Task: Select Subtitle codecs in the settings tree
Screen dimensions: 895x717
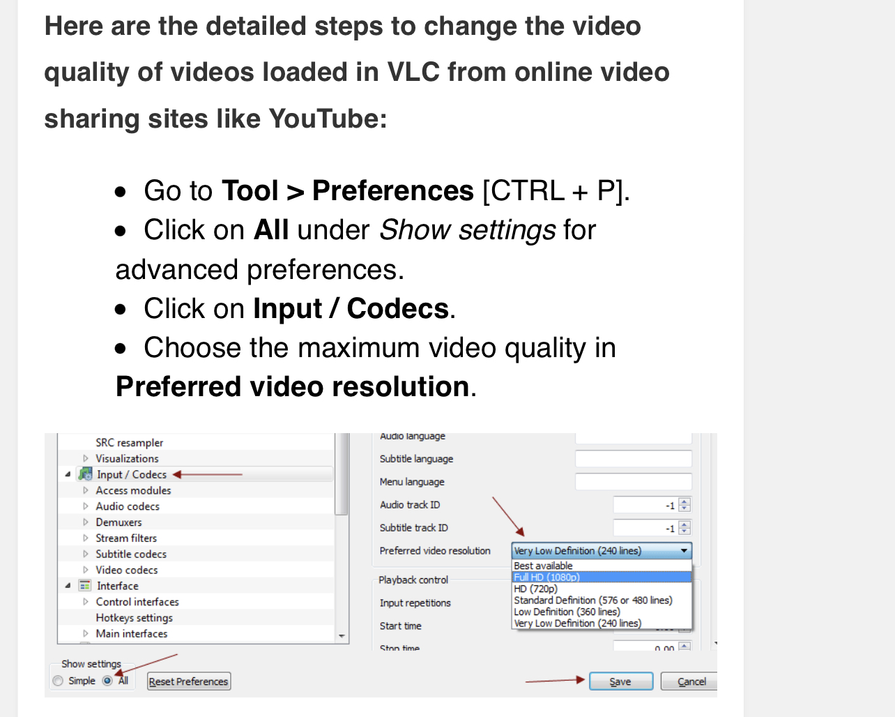Action: tap(131, 554)
